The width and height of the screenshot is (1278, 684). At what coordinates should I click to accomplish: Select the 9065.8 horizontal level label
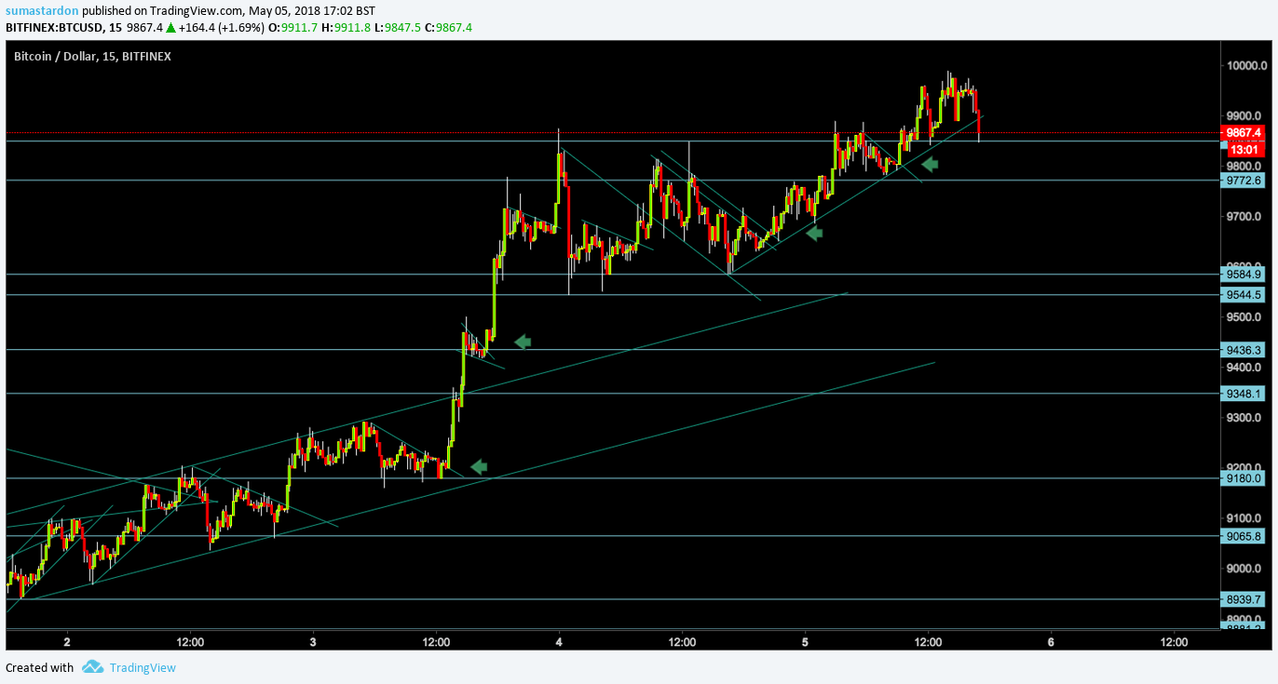(x=1244, y=536)
